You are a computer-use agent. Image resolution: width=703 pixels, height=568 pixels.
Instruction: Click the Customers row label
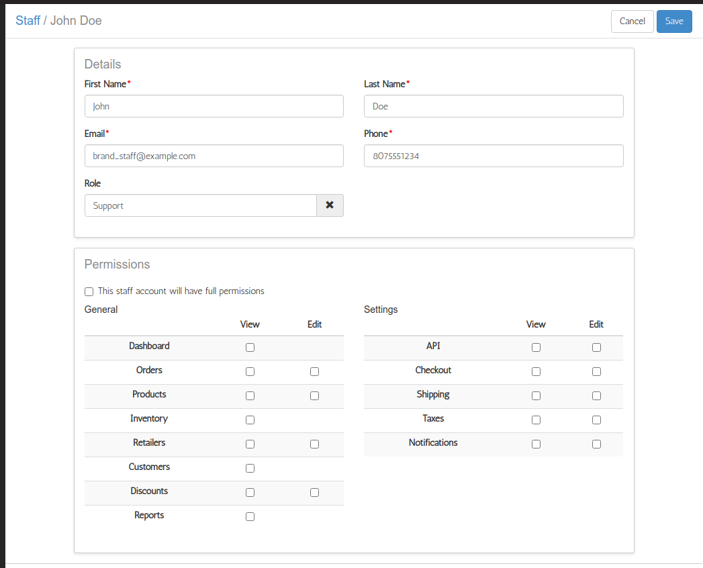149,467
